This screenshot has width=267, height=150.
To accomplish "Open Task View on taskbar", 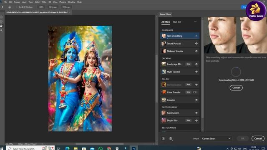I will pos(58,148).
